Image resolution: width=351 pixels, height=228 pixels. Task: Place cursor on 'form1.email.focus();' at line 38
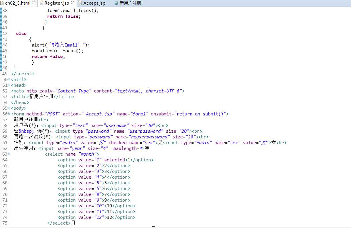click(x=73, y=11)
